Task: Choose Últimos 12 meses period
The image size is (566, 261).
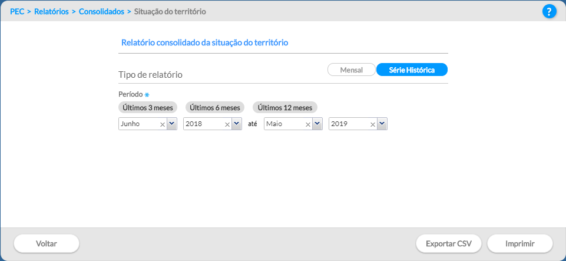Action: pyautogui.click(x=285, y=108)
